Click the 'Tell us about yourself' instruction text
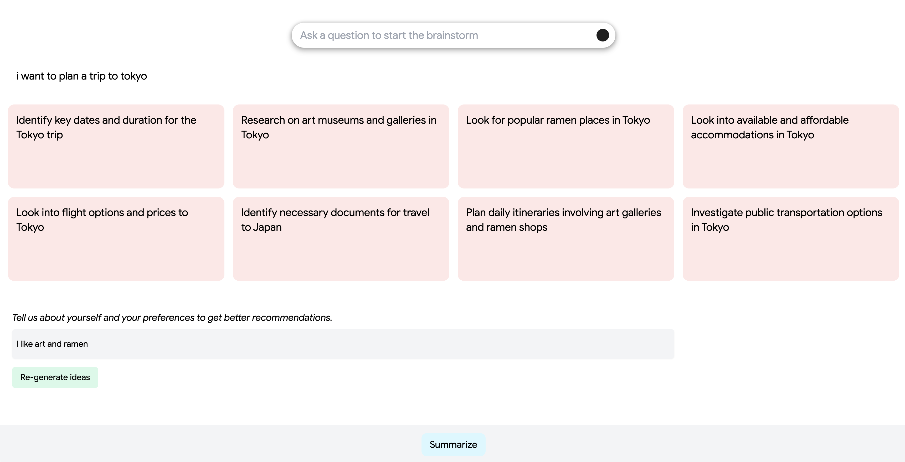Image resolution: width=905 pixels, height=462 pixels. click(172, 318)
